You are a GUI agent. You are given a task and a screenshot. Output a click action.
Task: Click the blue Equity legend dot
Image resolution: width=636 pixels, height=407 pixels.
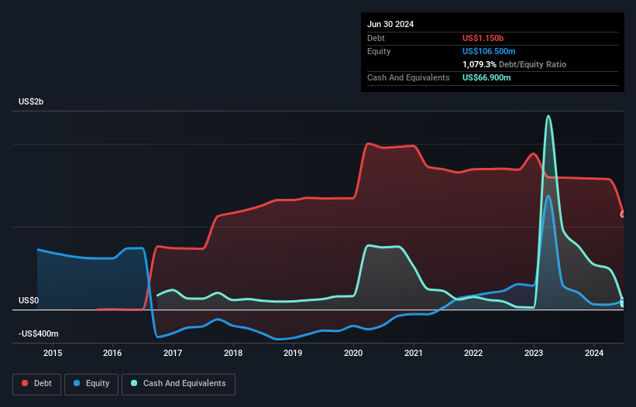pyautogui.click(x=77, y=383)
